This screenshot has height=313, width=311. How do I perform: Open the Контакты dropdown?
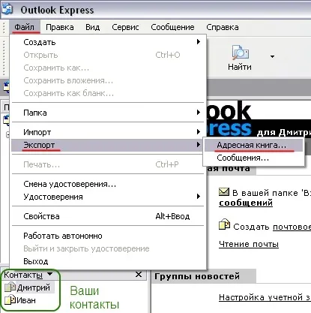[x=28, y=275]
